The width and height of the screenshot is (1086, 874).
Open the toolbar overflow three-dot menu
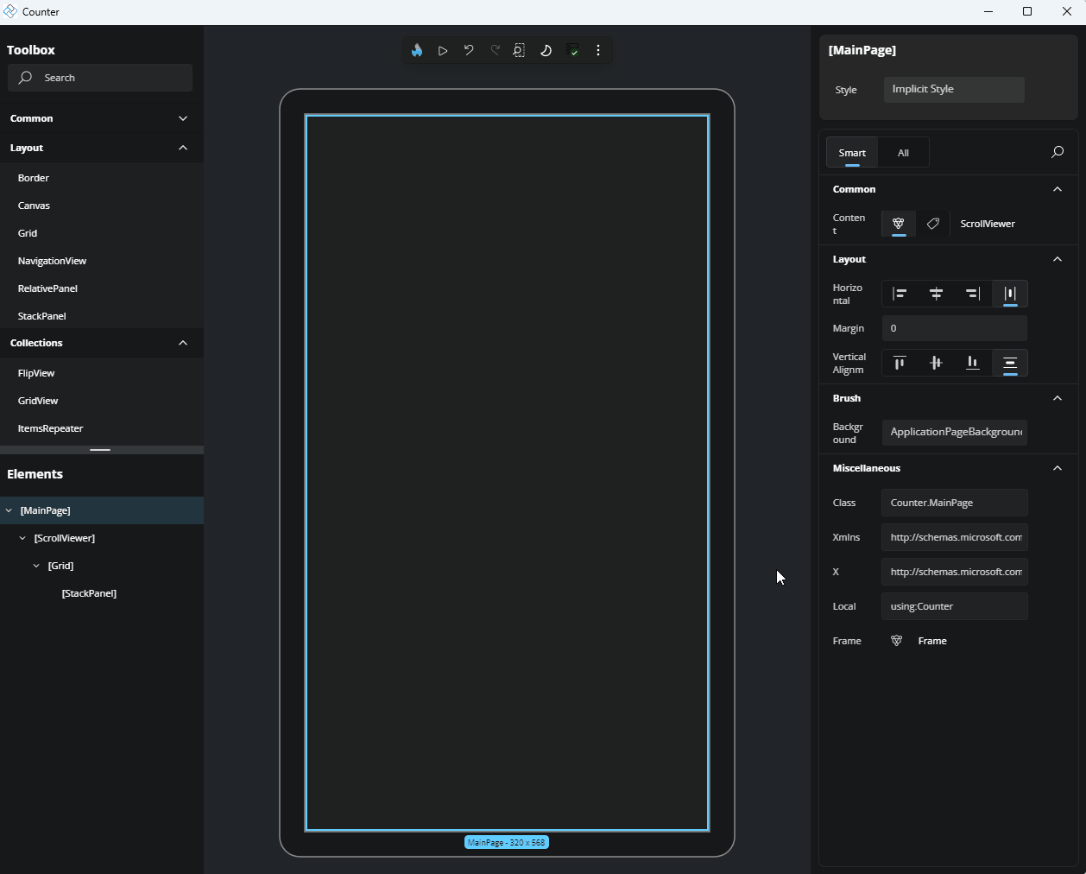pyautogui.click(x=598, y=50)
